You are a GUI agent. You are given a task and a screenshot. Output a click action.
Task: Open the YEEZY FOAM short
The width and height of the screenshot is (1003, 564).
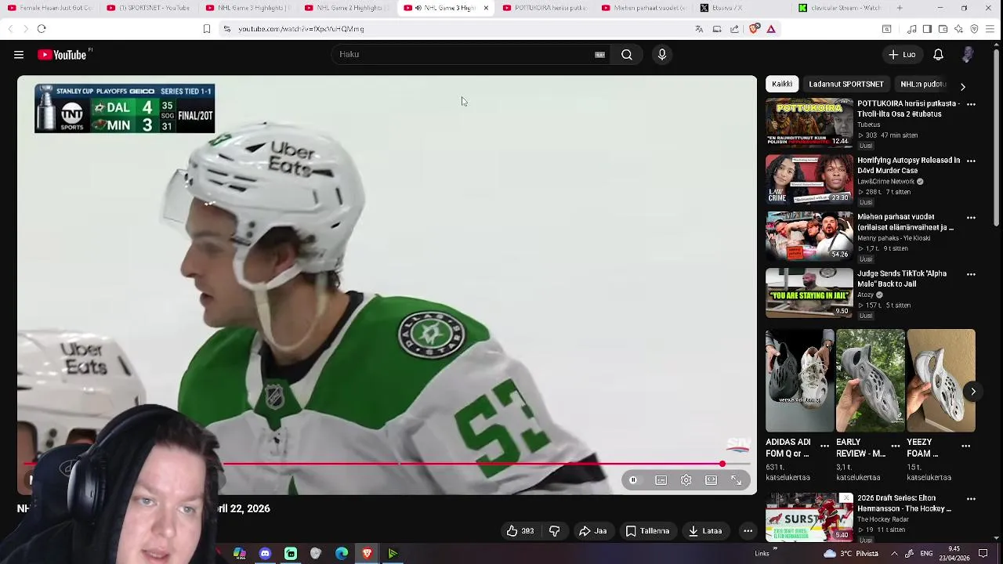tap(941, 381)
